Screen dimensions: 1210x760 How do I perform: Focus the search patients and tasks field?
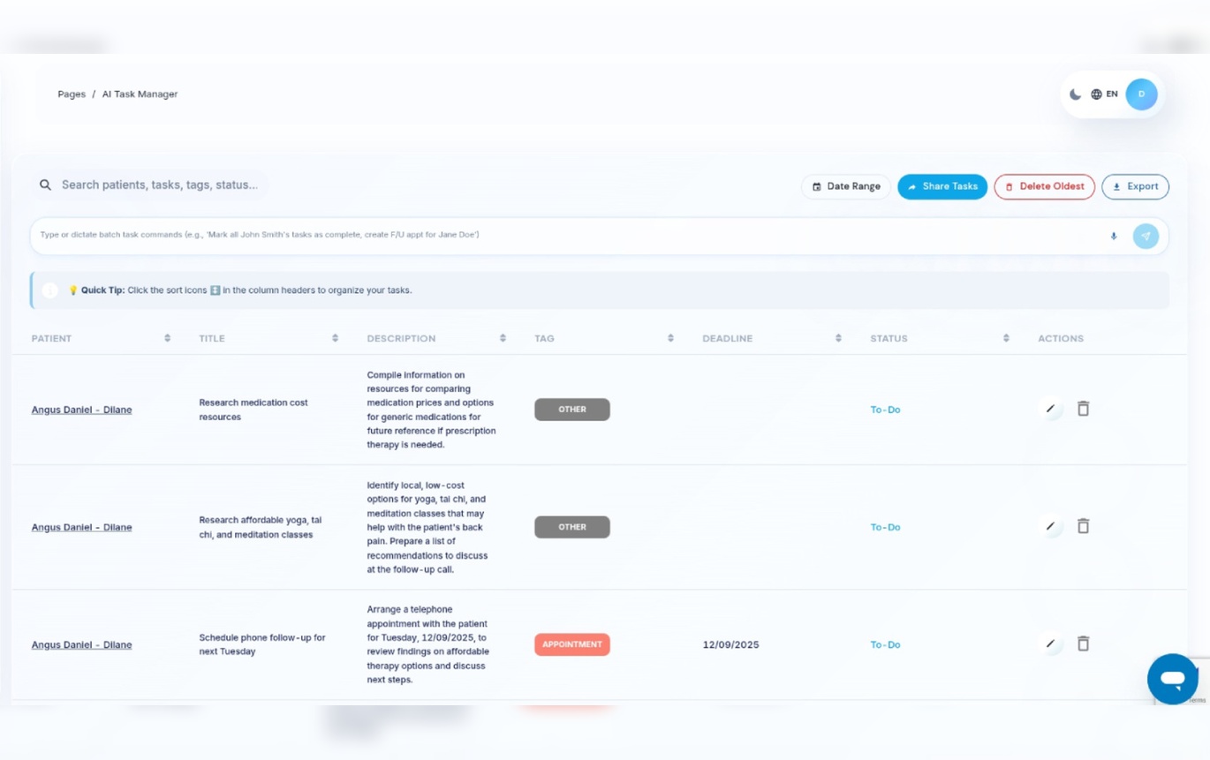[159, 184]
